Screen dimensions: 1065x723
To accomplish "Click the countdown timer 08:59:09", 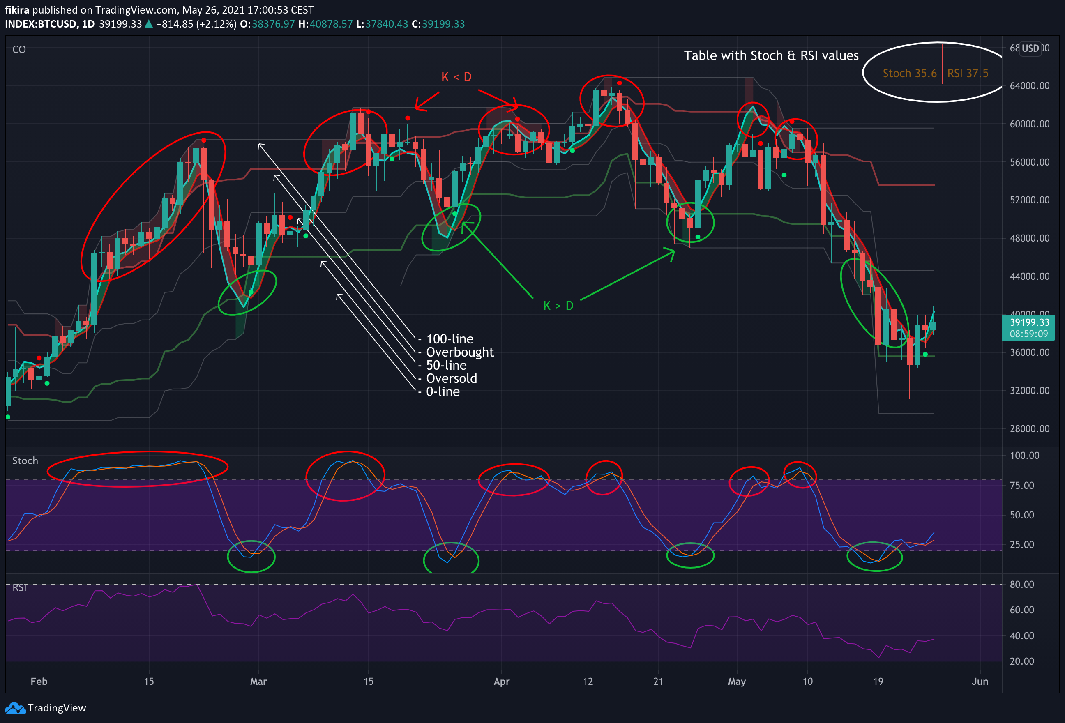I will pyautogui.click(x=1029, y=334).
